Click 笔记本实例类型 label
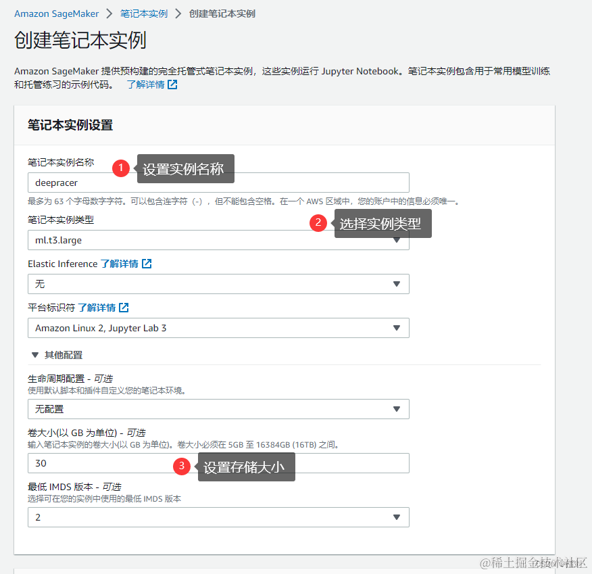592x574 pixels. point(61,220)
